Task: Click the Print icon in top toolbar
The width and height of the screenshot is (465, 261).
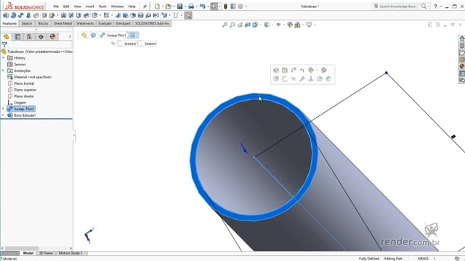Action: point(191,7)
